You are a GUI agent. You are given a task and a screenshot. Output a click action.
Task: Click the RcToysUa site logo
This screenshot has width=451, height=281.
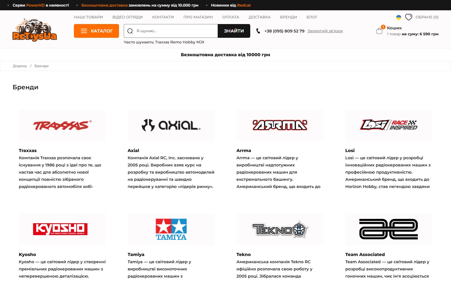point(34,30)
